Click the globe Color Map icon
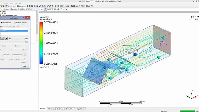 coord(53,6)
